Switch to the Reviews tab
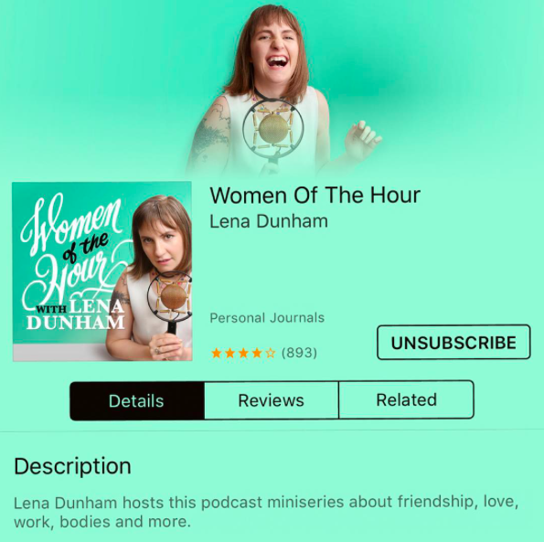This screenshot has height=542, width=544. [272, 400]
